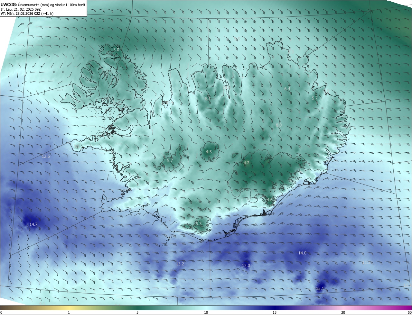The image size is (412, 315).
Task: Click the '15' tick on the color scale
Action: pos(275,312)
